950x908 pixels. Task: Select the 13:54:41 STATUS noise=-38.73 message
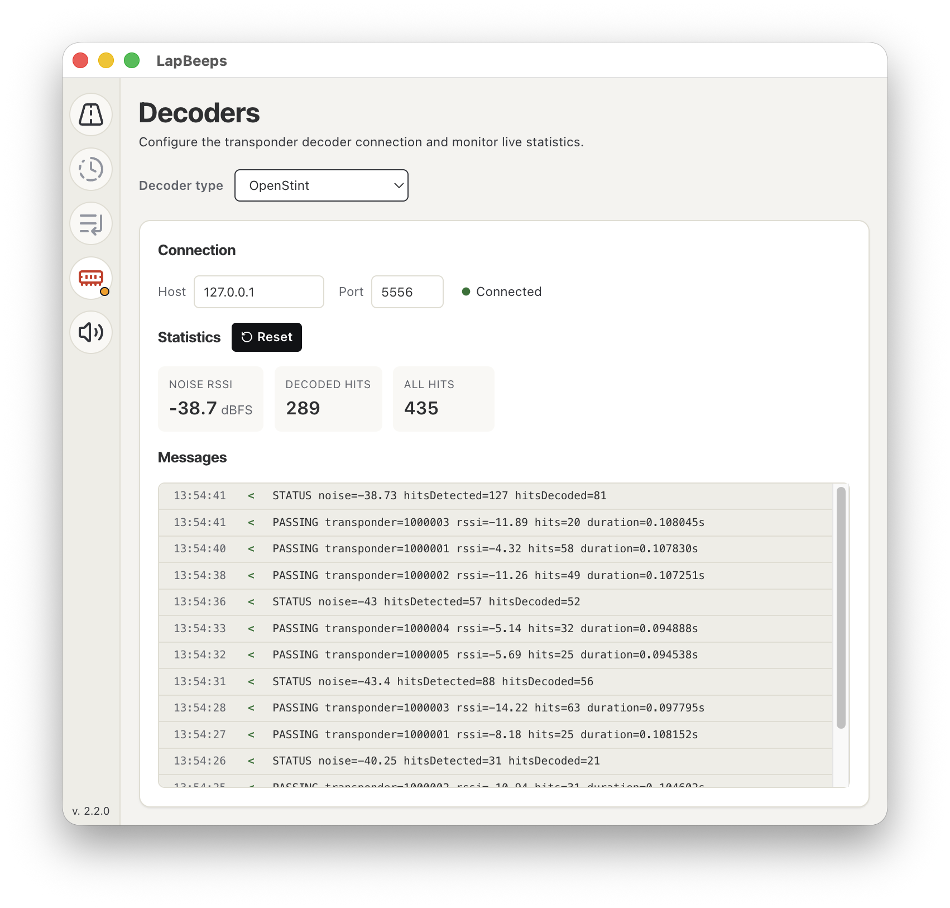pyautogui.click(x=496, y=496)
